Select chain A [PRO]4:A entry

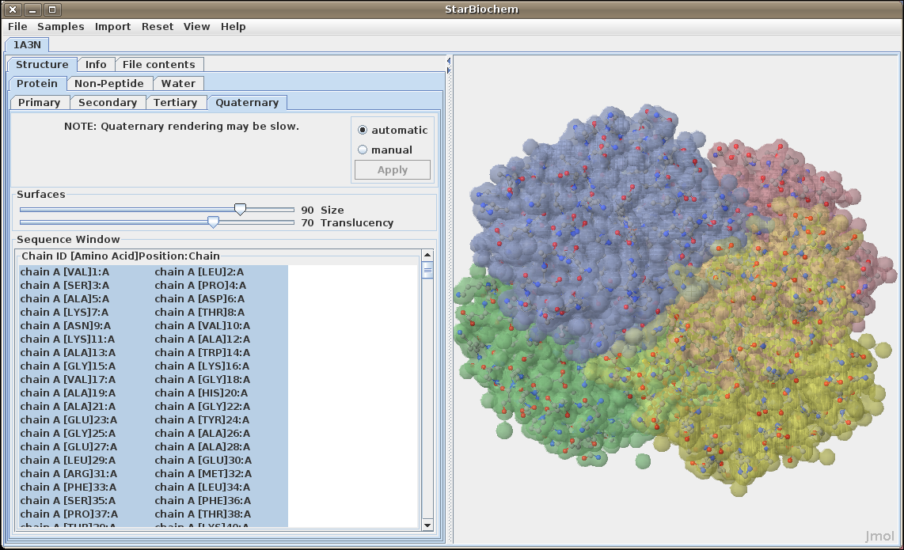[200, 286]
